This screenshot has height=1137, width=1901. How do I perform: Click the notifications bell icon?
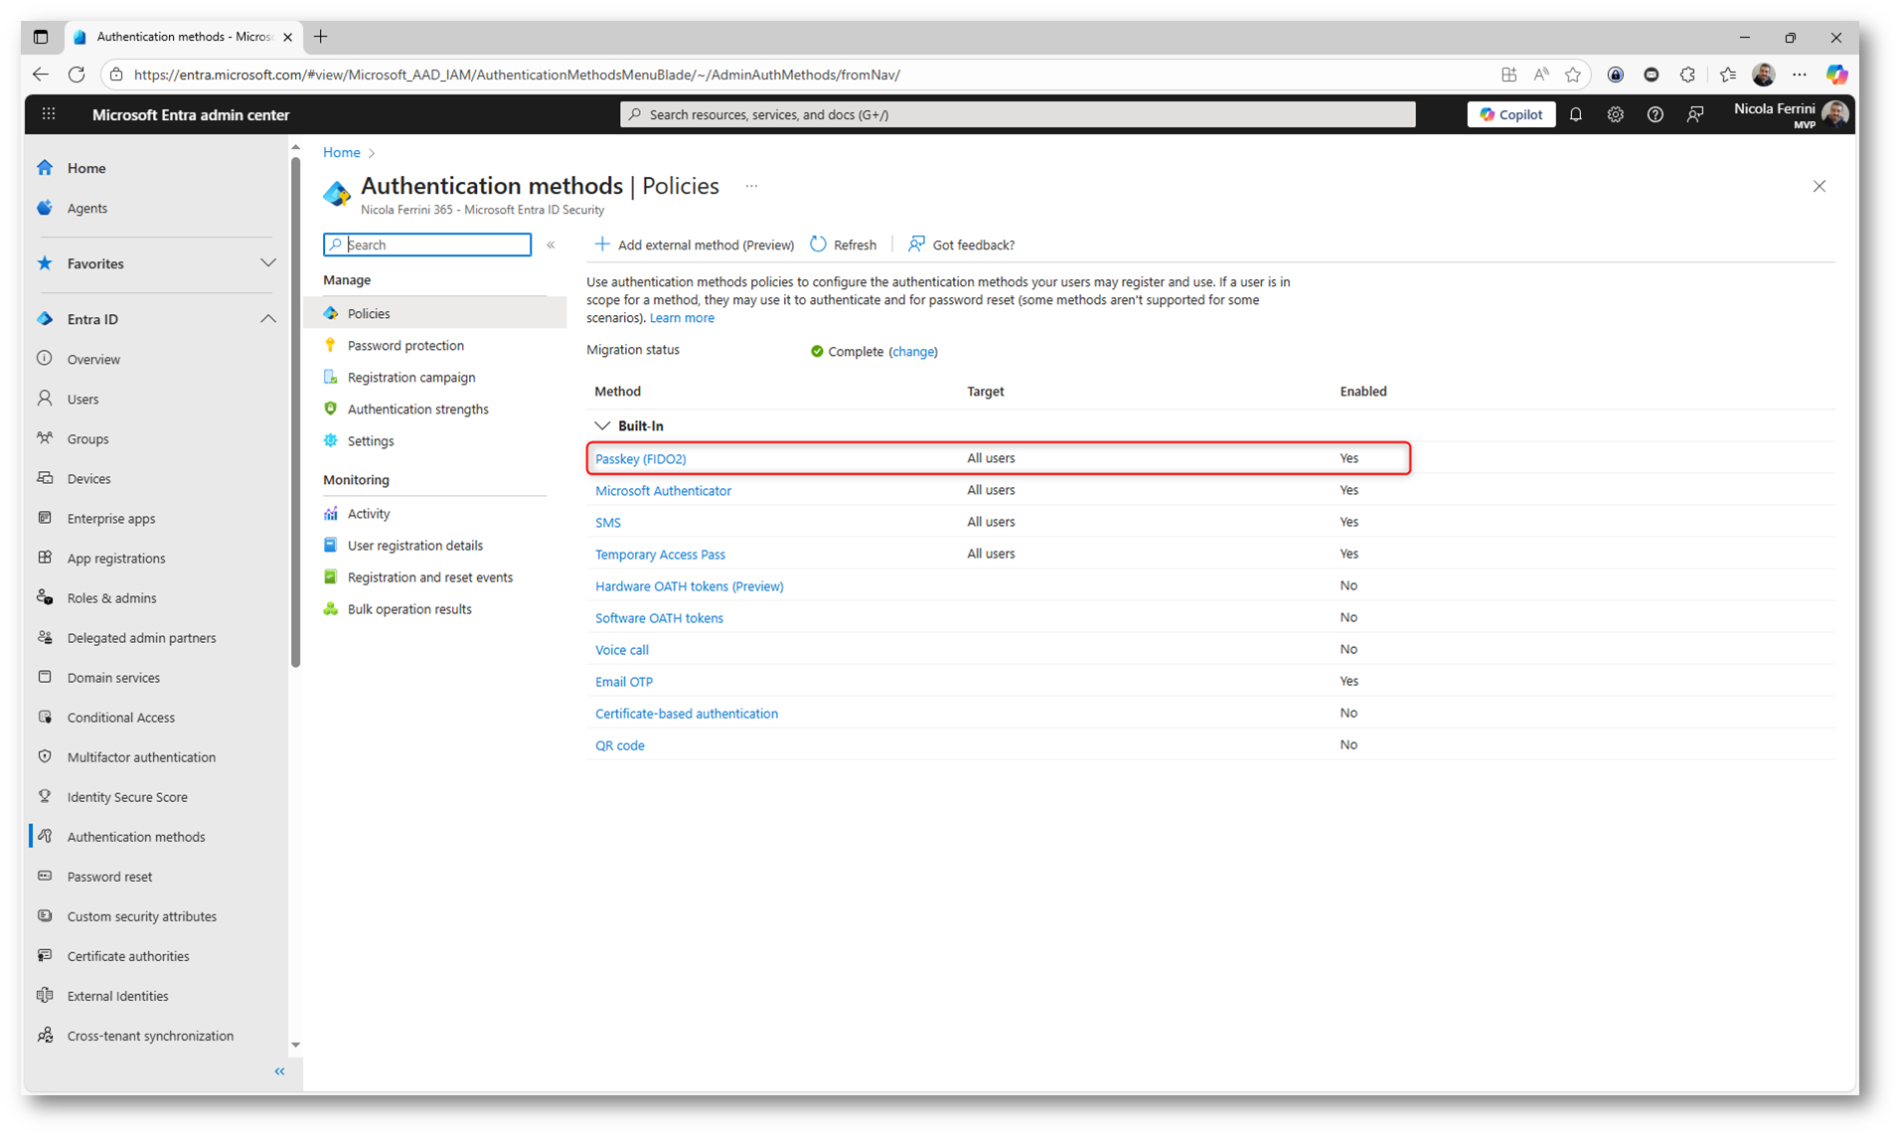coord(1575,114)
